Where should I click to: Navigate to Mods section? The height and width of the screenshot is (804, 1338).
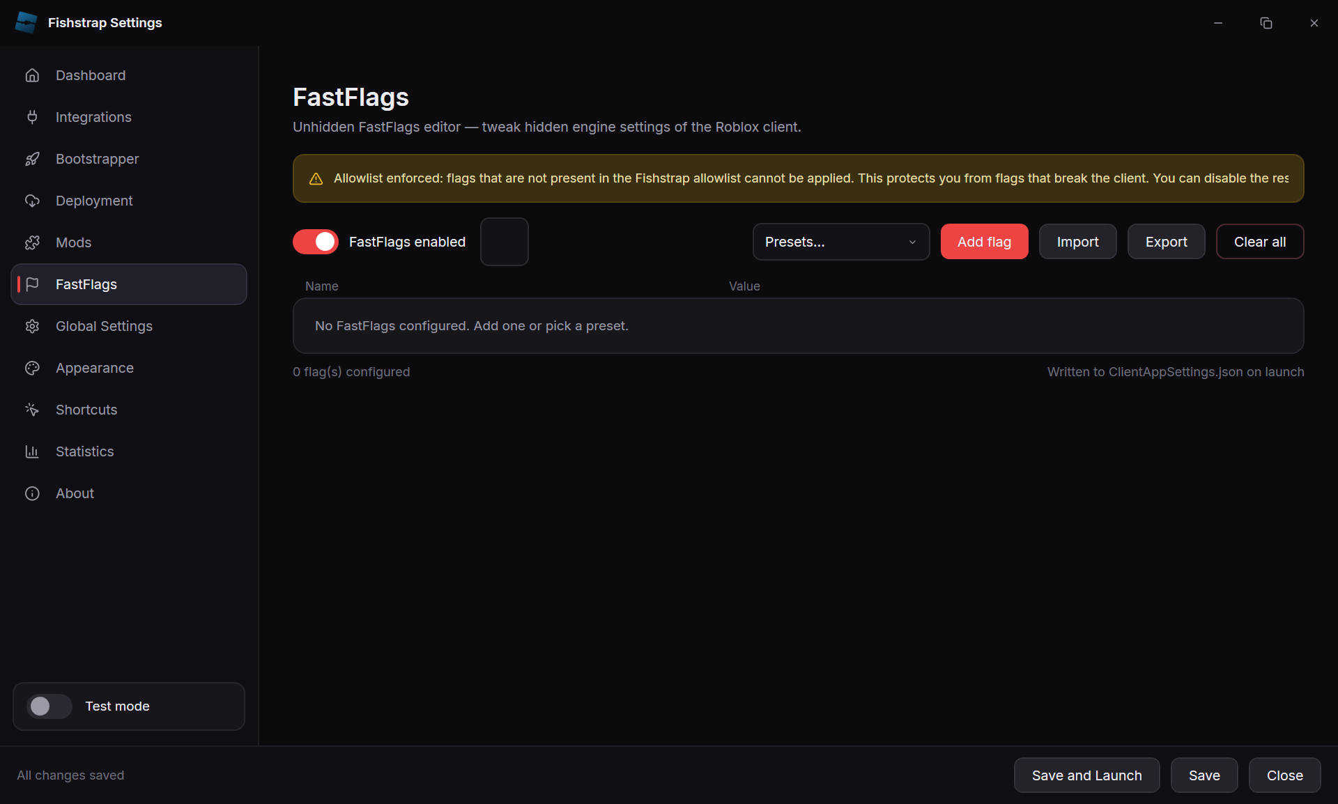pos(129,242)
